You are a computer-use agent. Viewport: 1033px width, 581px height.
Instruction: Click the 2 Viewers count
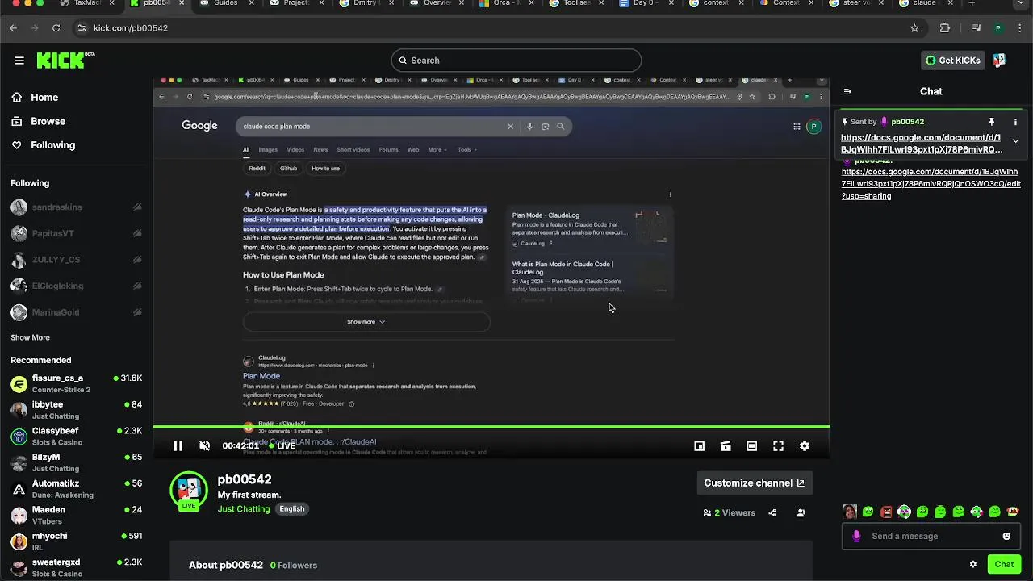730,512
